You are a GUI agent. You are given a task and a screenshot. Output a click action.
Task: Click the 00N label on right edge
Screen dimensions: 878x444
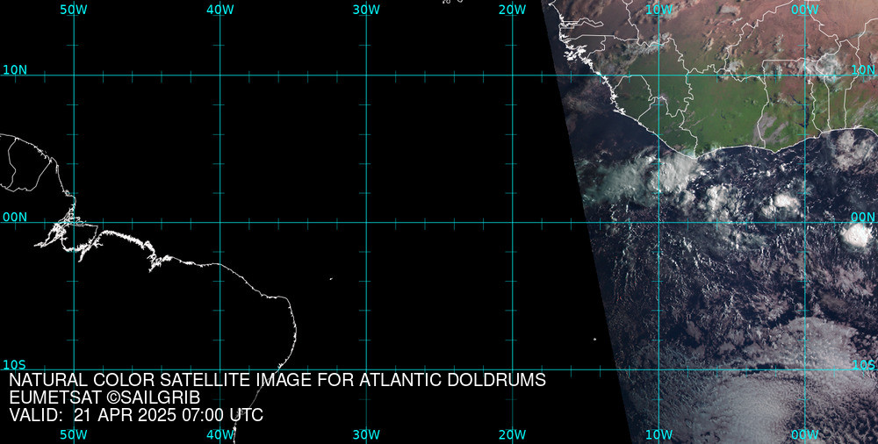[x=863, y=218]
